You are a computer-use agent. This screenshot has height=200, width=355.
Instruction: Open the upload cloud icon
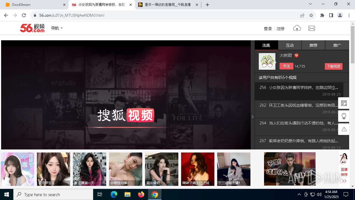pyautogui.click(x=297, y=28)
